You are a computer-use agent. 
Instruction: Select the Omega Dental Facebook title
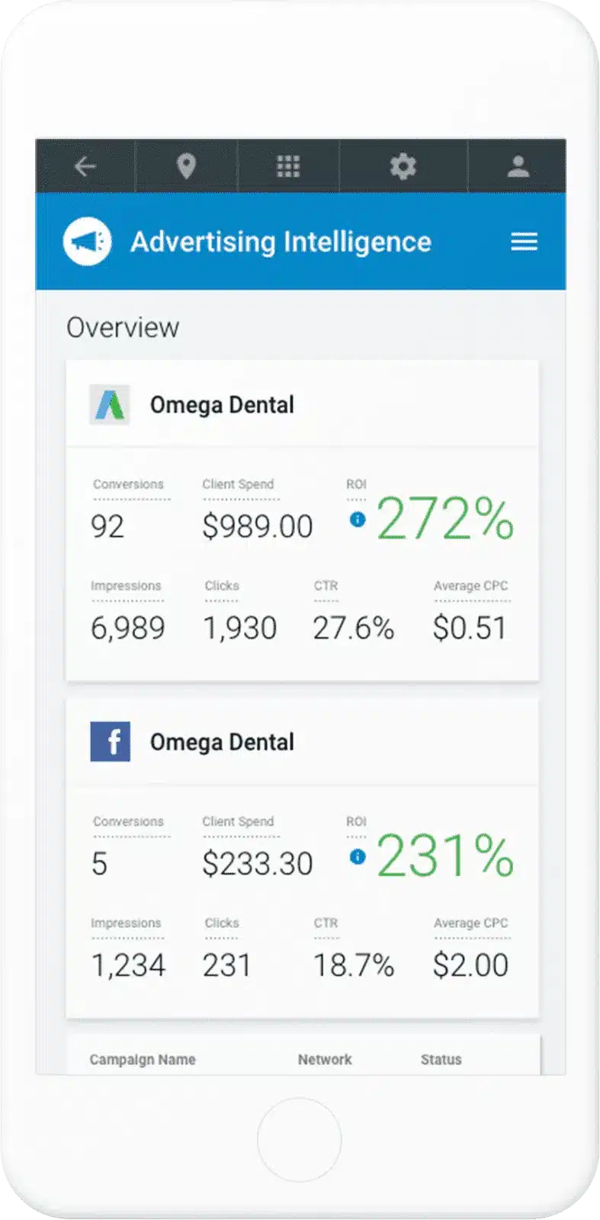tap(222, 742)
